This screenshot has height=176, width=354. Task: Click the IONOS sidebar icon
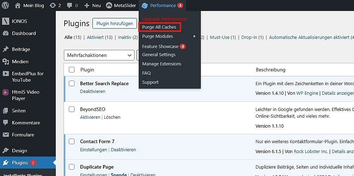point(6,21)
